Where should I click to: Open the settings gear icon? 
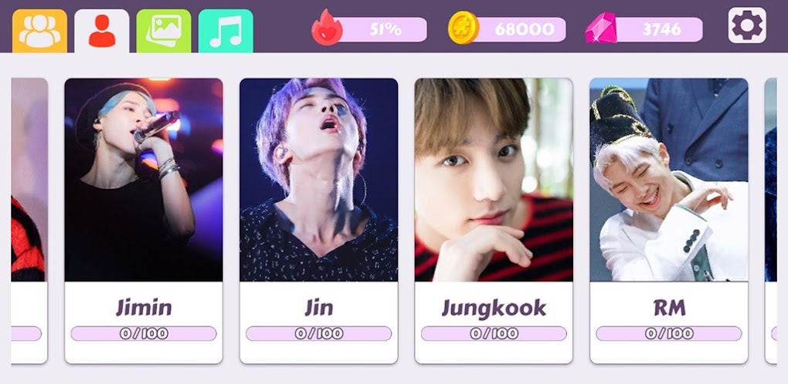point(747,25)
